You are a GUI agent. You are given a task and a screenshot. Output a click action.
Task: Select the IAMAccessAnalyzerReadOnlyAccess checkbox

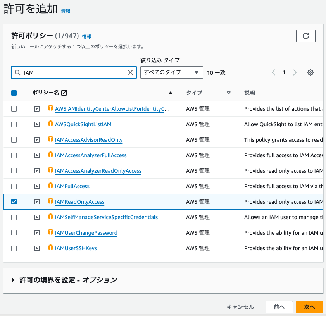(14, 170)
